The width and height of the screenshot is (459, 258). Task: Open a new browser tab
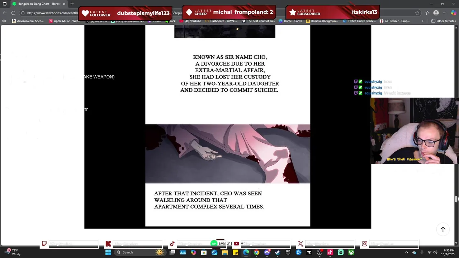pyautogui.click(x=72, y=4)
